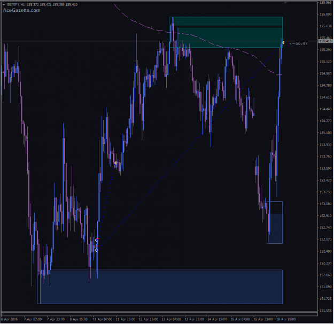
Task: Click the 152.740 price scale label
Action: [x=325, y=228]
